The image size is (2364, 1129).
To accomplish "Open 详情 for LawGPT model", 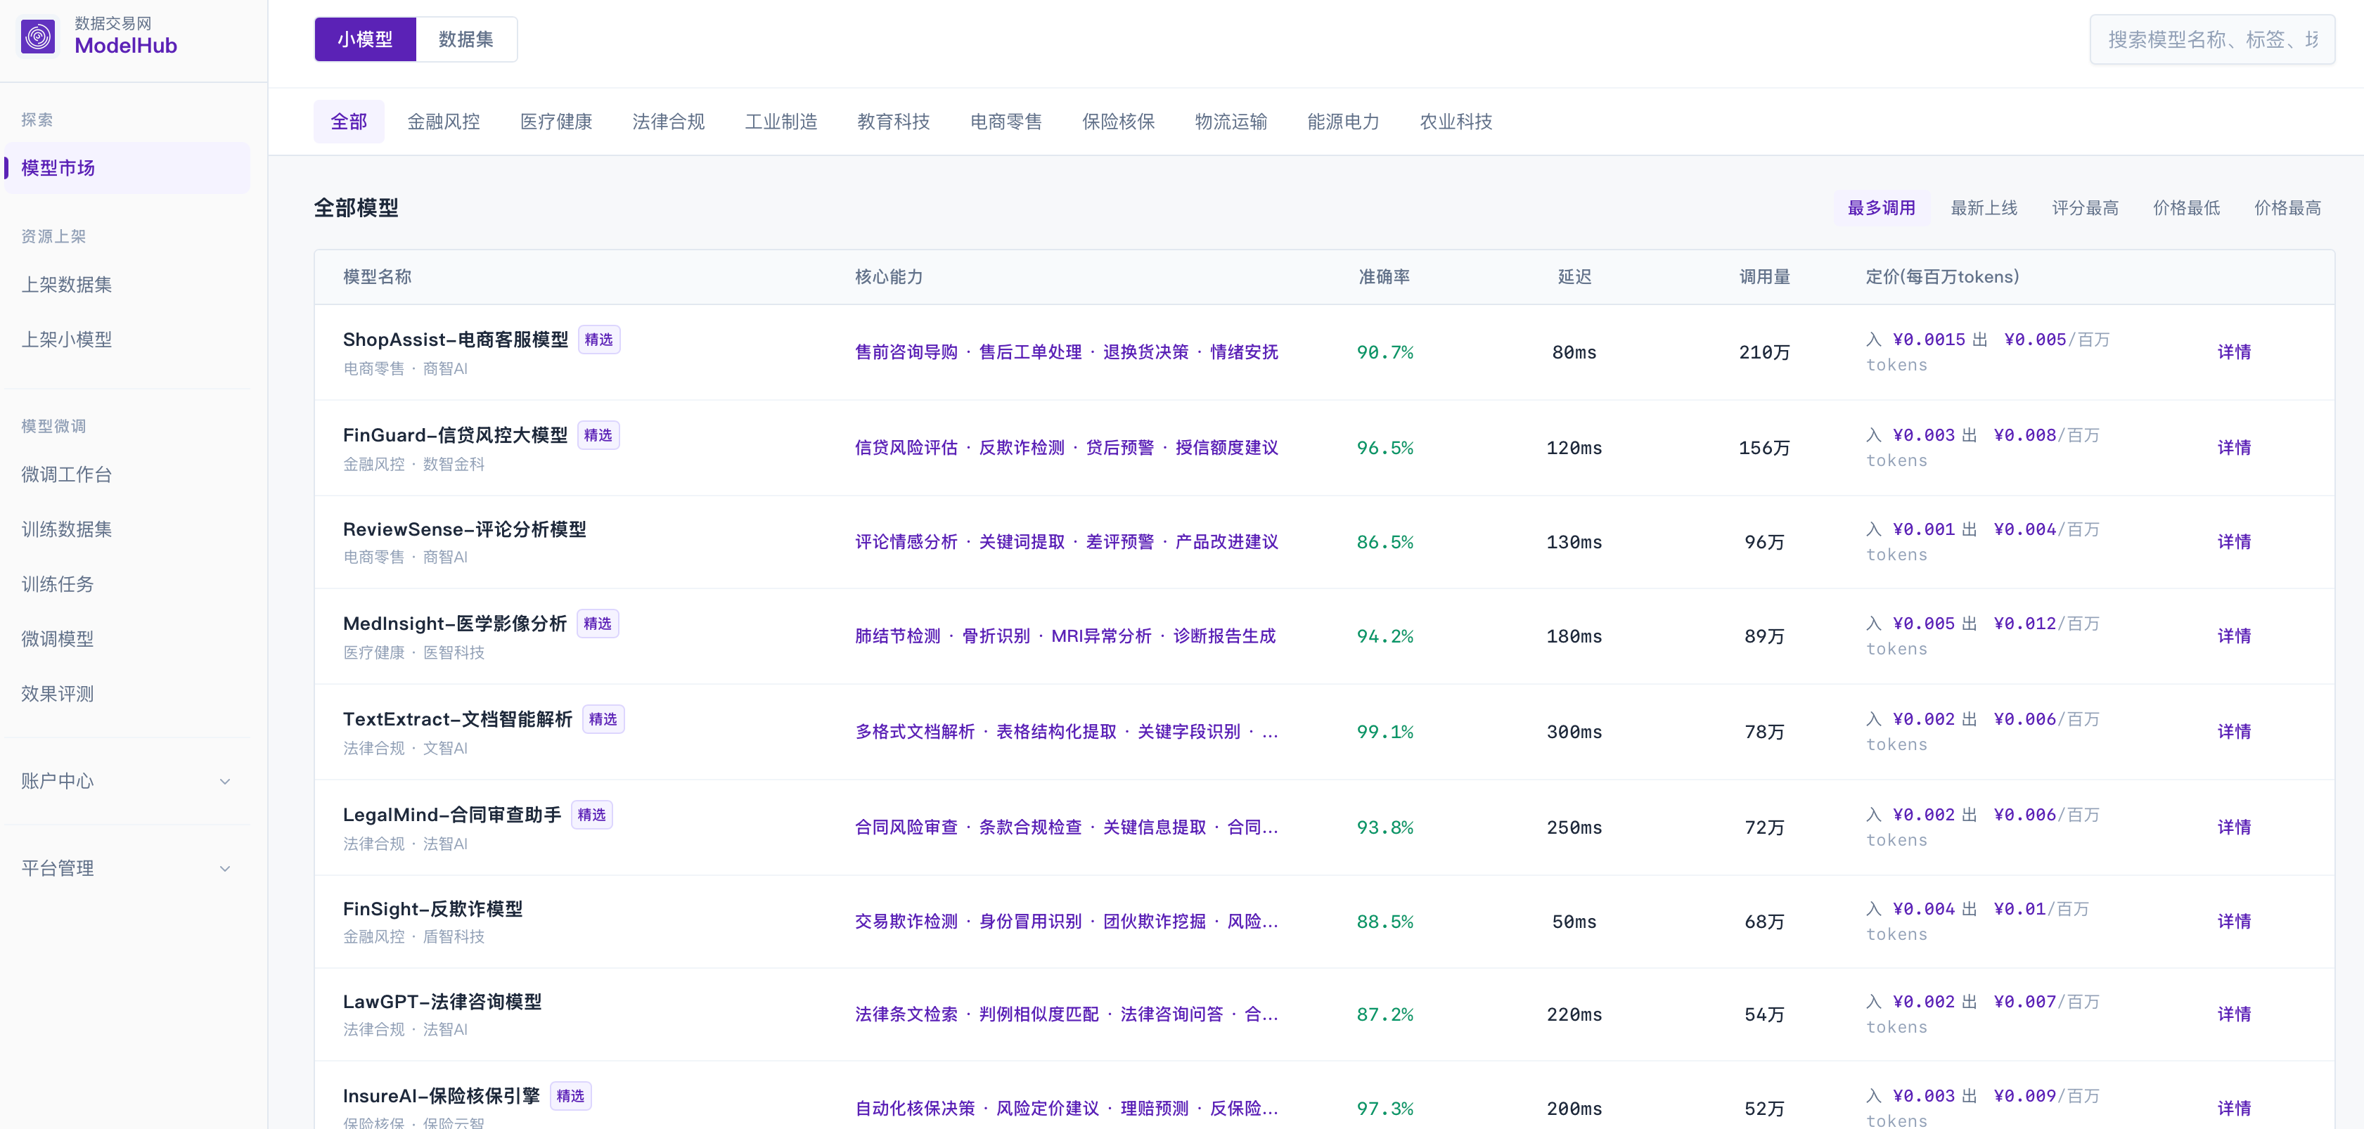I will (2234, 1014).
